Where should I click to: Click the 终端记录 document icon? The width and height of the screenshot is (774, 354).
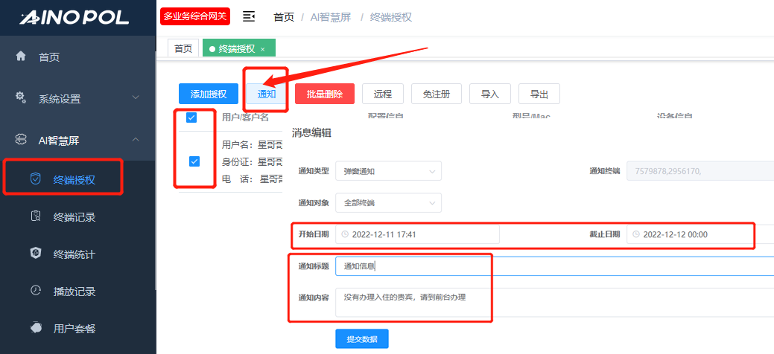click(35, 217)
